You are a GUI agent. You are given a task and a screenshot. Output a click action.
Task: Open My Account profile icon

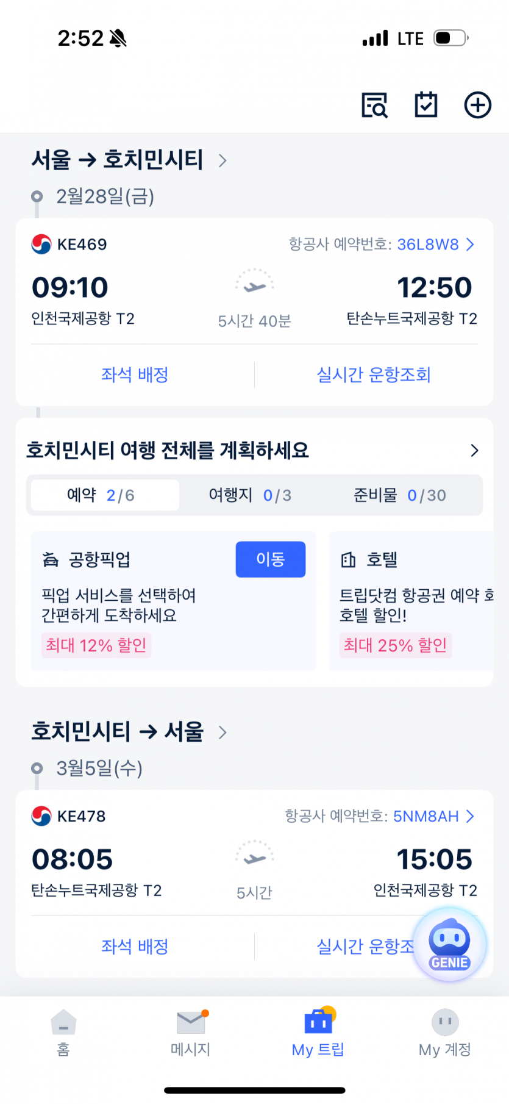point(445,1023)
